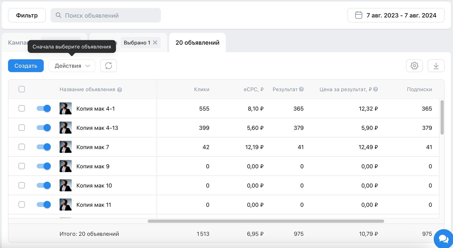This screenshot has height=248, width=453.
Task: Sort by the eCPC, ₽ column header
Action: click(x=253, y=89)
